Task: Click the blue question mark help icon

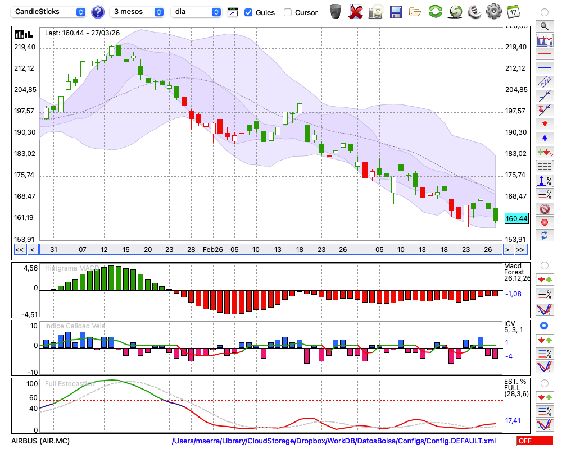Action: click(97, 12)
